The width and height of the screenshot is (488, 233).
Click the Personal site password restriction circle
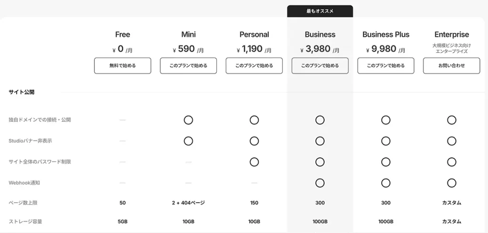coord(254,162)
